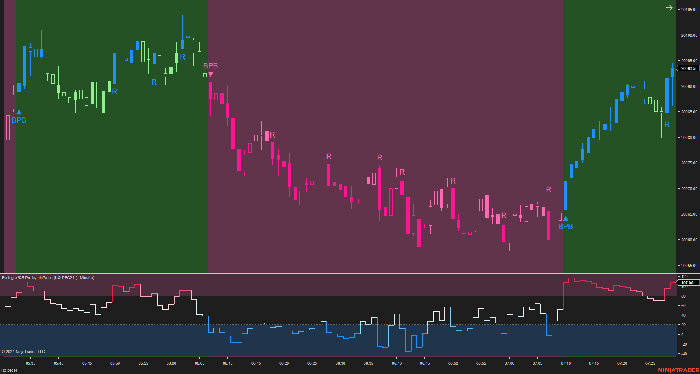Select the BPB text label below the first buy arrow
Viewport: 700px width, 374px height.
[x=18, y=120]
